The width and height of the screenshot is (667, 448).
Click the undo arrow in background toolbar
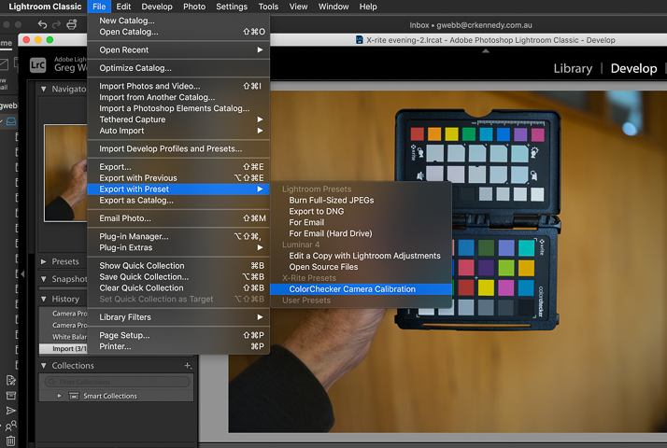[x=44, y=24]
